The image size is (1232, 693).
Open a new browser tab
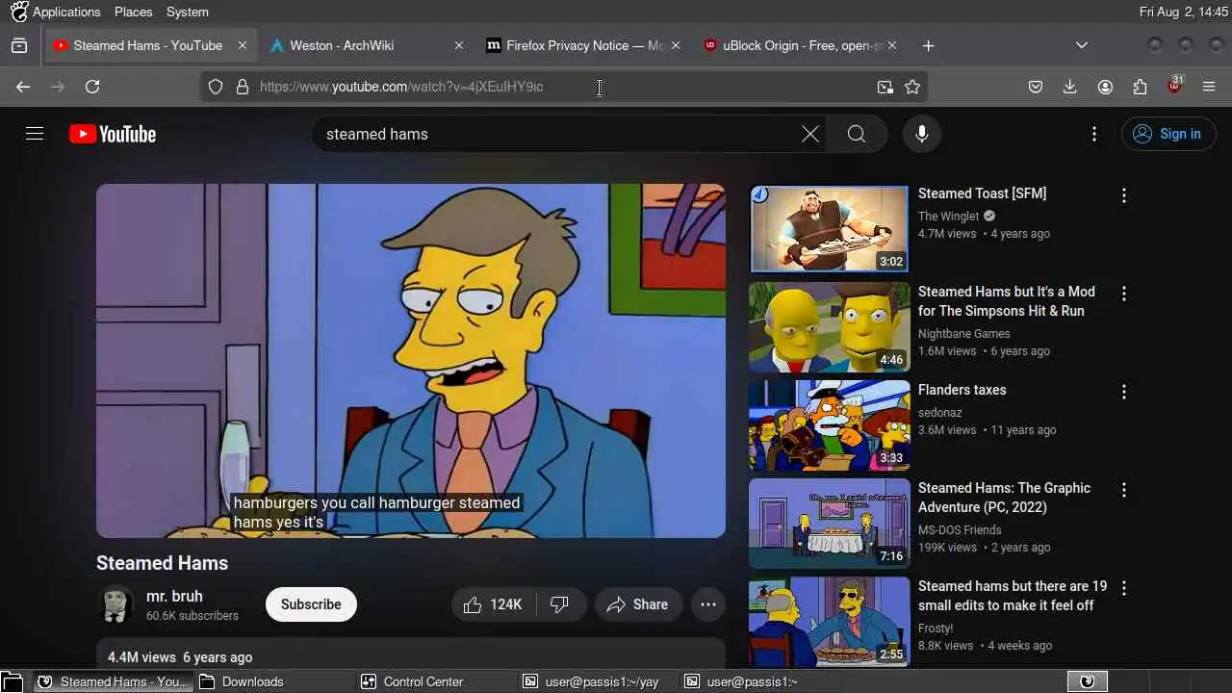(928, 45)
